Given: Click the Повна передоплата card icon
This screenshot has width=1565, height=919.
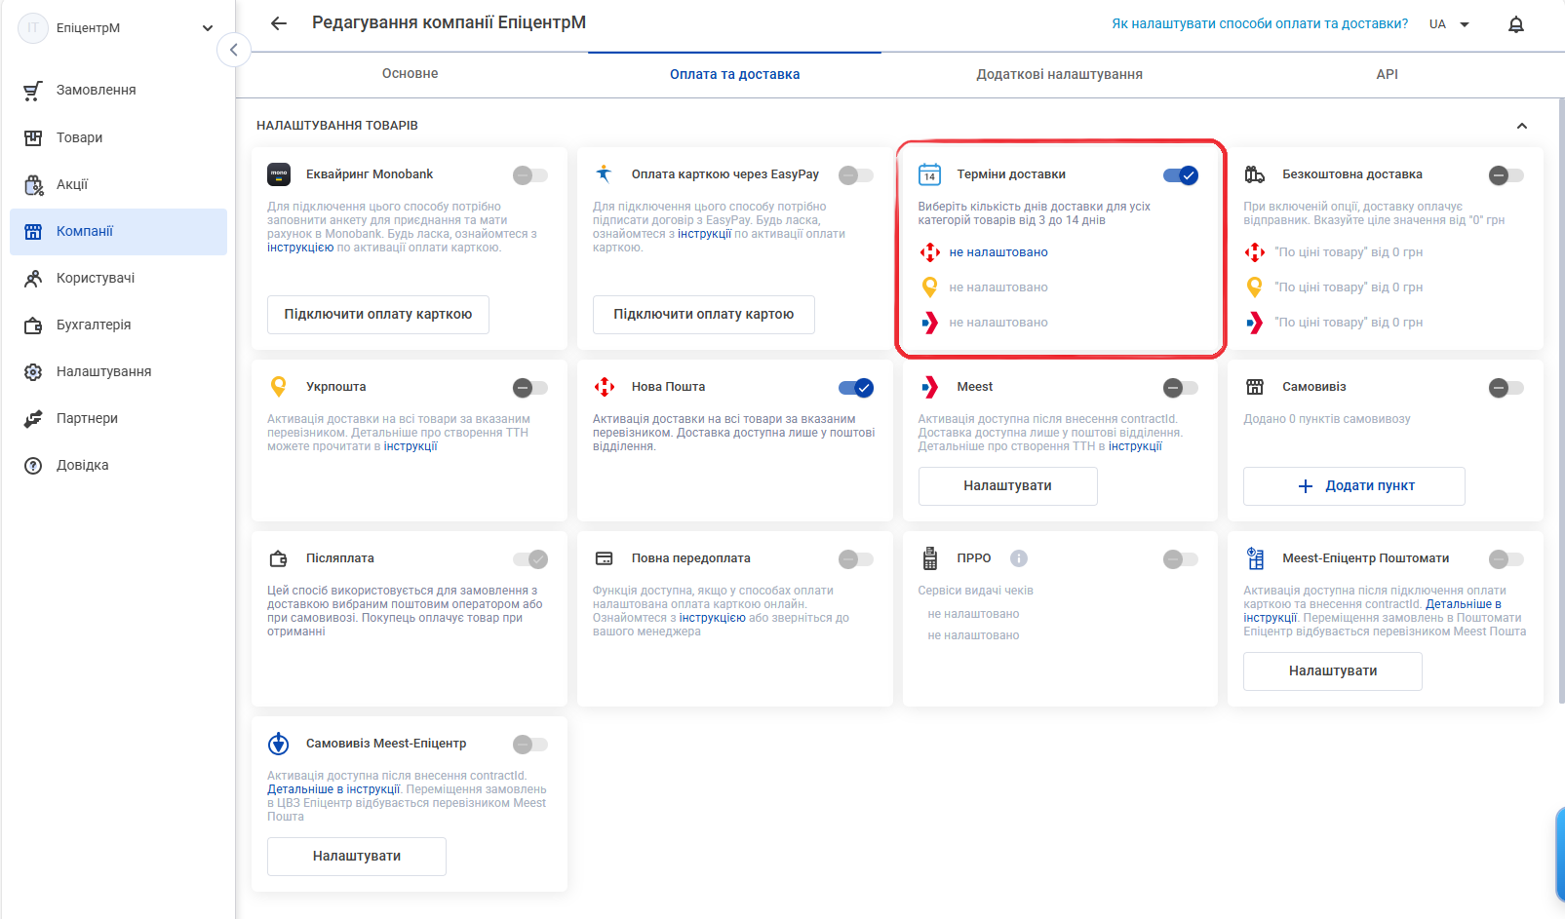Looking at the screenshot, I should (x=605, y=558).
